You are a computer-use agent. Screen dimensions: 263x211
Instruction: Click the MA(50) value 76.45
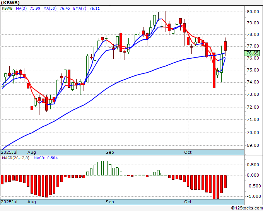click(x=65, y=9)
